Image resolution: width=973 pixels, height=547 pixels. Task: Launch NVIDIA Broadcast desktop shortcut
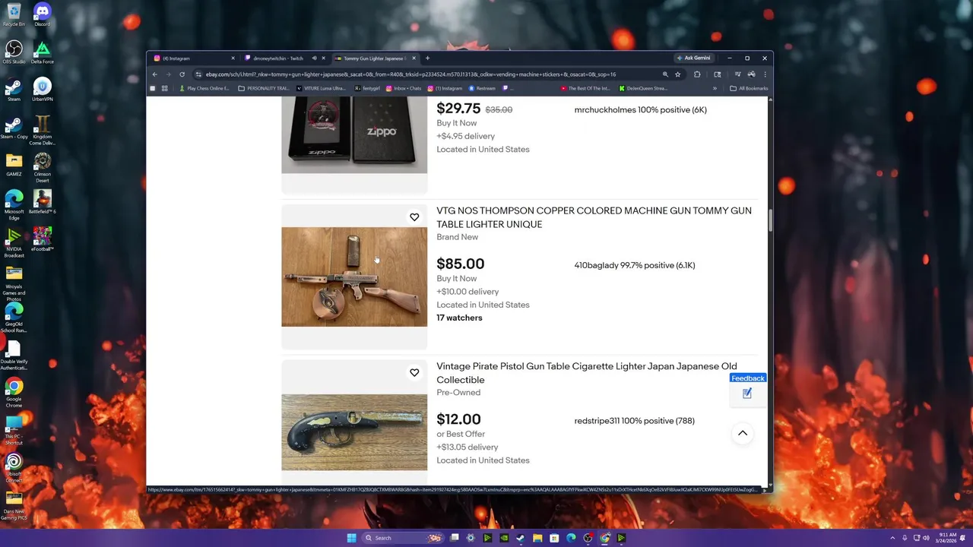tap(14, 243)
